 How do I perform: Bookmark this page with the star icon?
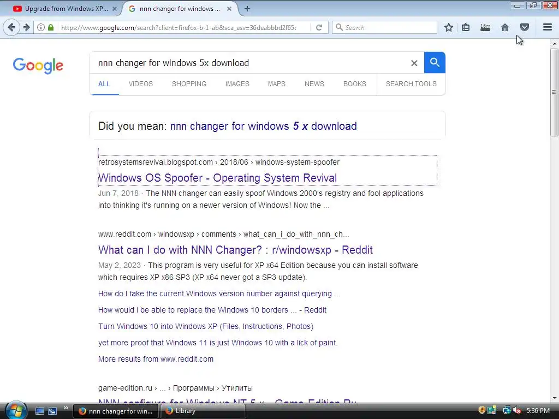449,27
